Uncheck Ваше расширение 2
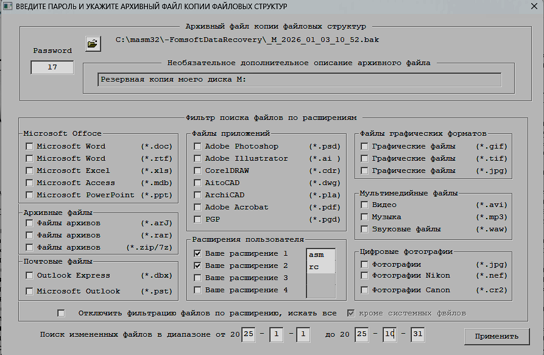 (x=197, y=265)
